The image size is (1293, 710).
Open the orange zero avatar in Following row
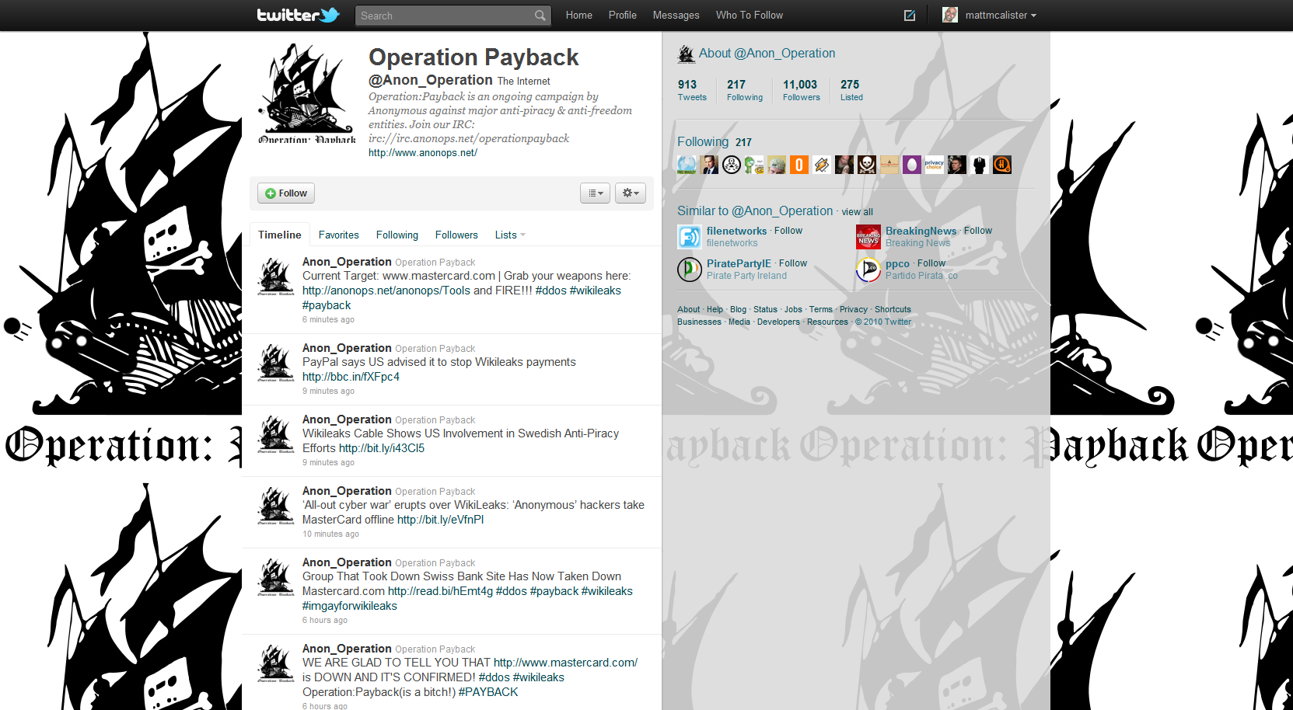[x=799, y=165]
